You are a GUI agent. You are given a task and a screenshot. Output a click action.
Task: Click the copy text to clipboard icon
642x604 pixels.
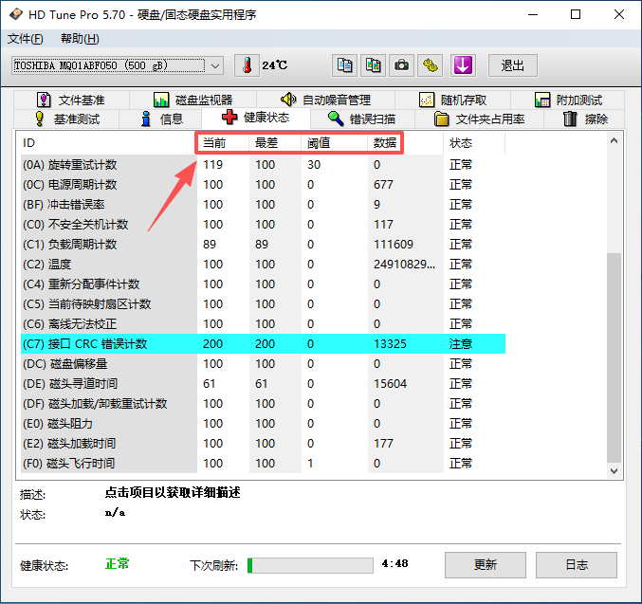(x=345, y=65)
